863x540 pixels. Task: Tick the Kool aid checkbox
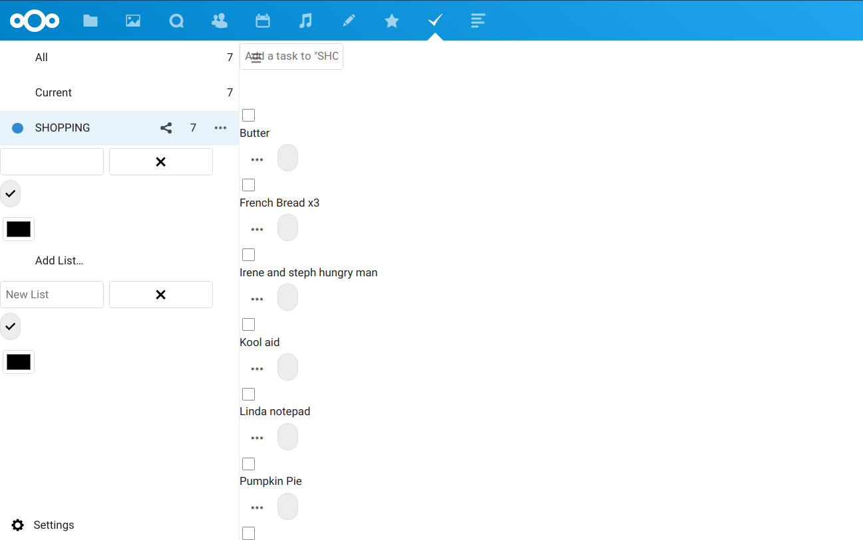248,324
